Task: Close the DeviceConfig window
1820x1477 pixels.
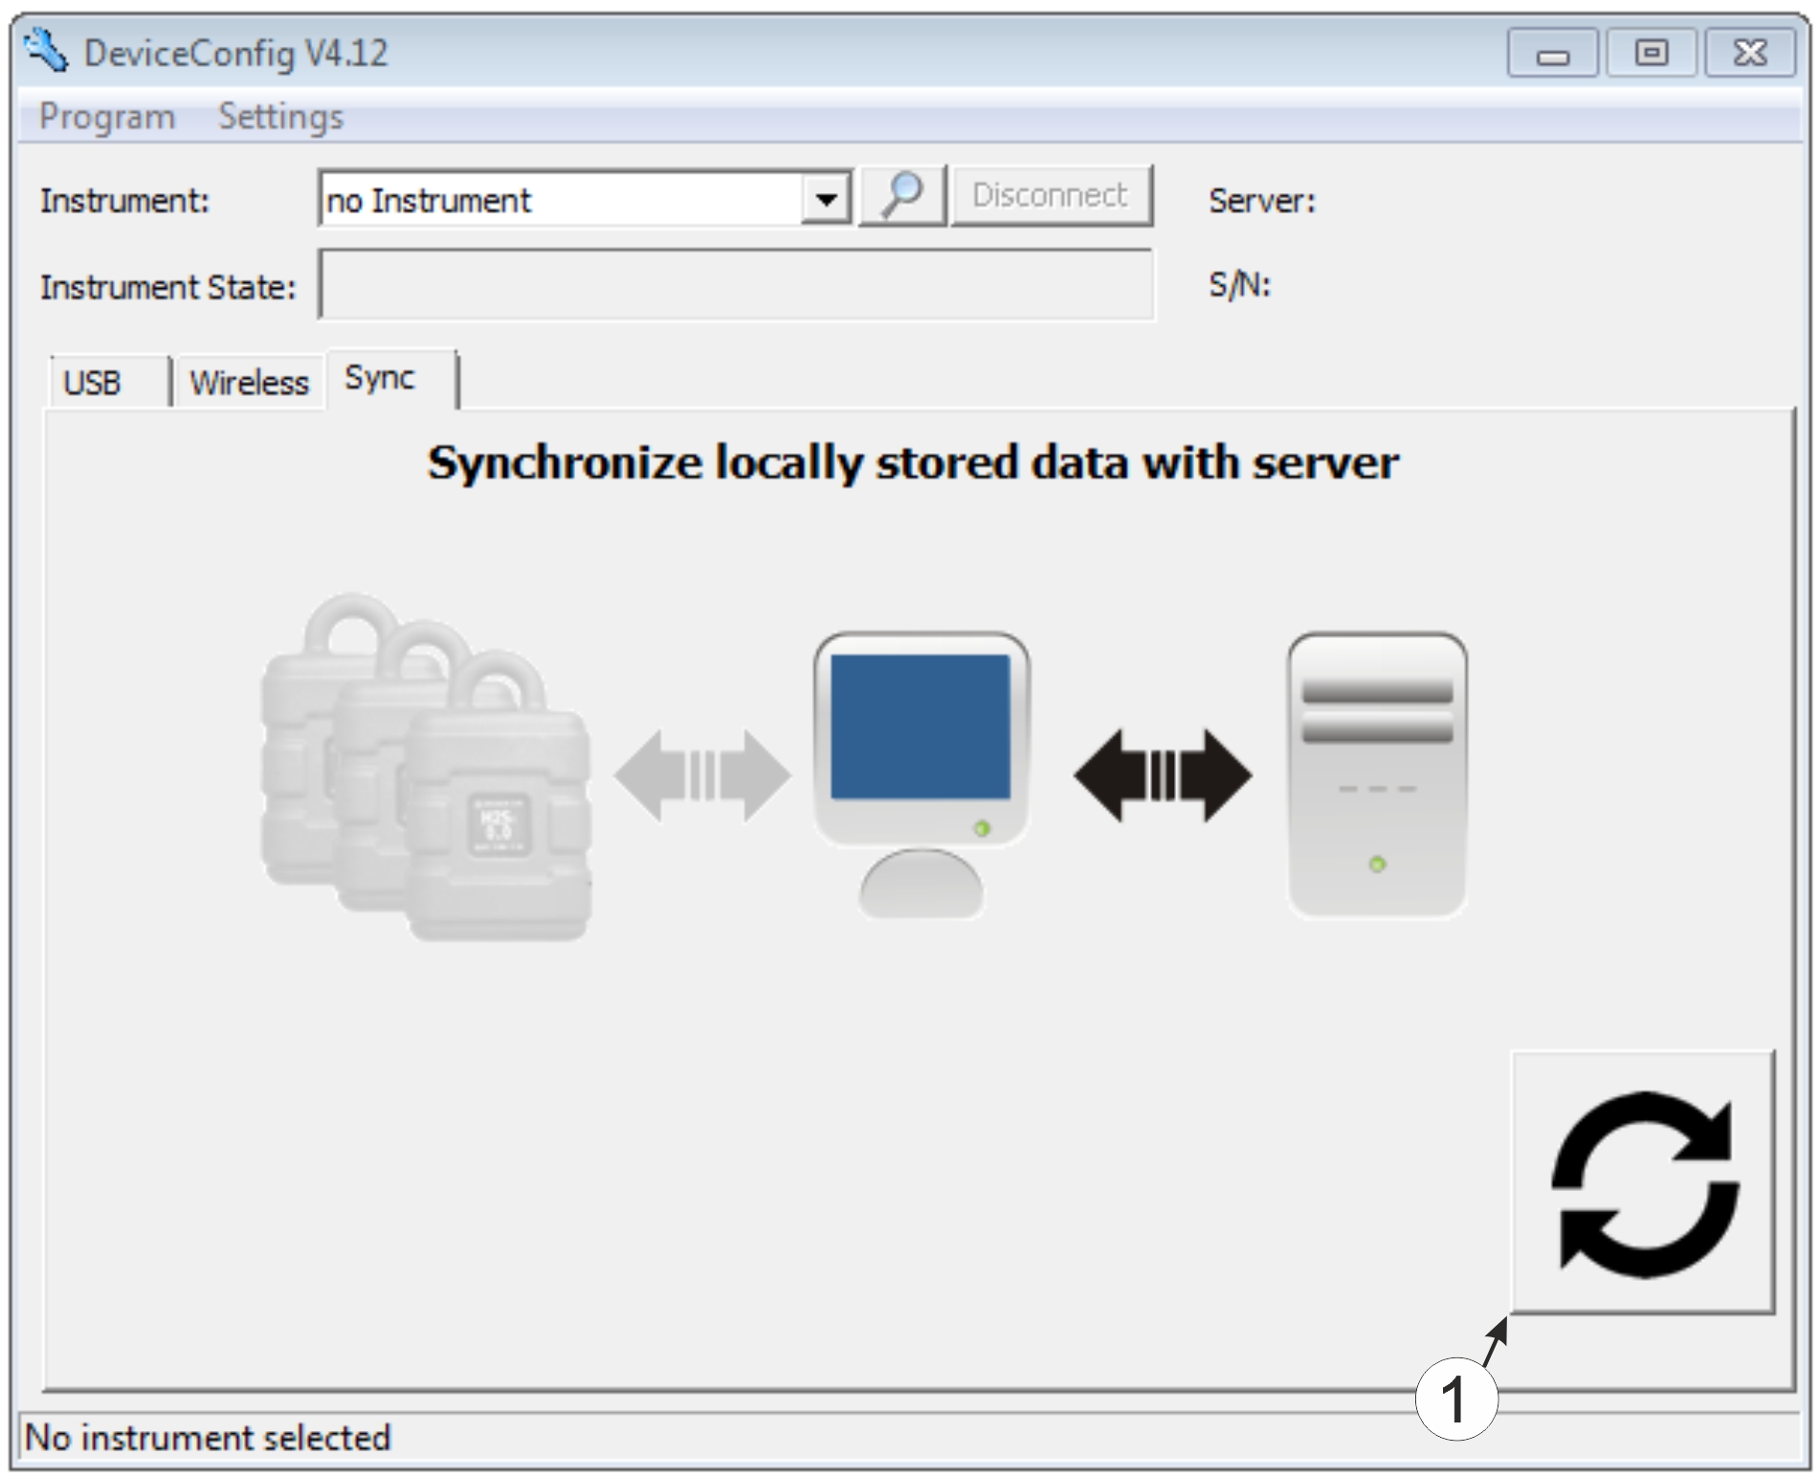Action: click(x=1750, y=54)
